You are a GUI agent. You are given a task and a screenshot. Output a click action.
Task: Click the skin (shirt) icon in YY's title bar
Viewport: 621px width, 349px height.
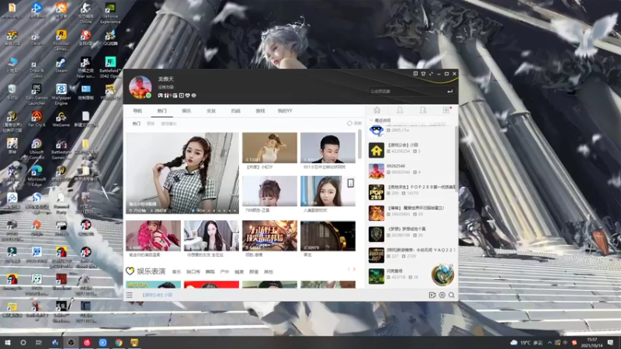pyautogui.click(x=423, y=74)
